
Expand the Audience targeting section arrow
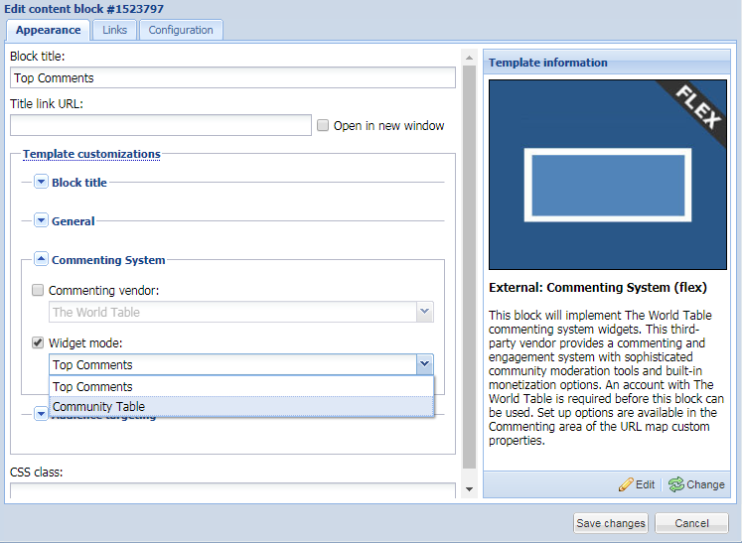pos(41,414)
